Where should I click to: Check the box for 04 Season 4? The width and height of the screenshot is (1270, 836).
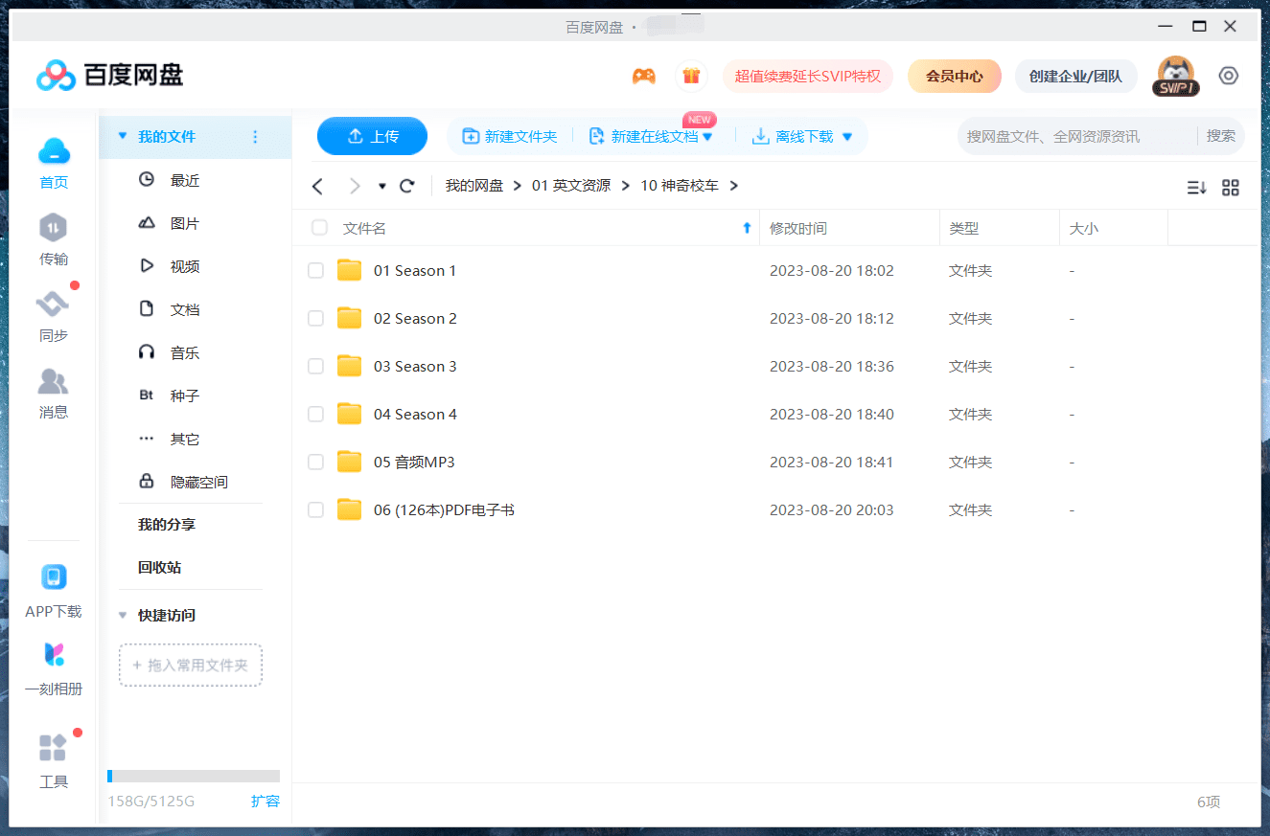click(x=315, y=415)
